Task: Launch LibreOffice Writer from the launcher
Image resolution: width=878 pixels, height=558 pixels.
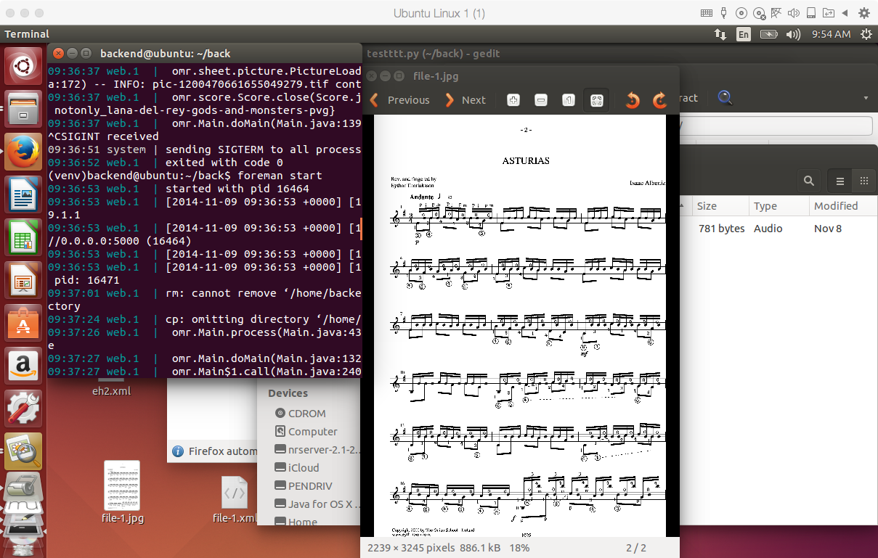Action: [23, 194]
